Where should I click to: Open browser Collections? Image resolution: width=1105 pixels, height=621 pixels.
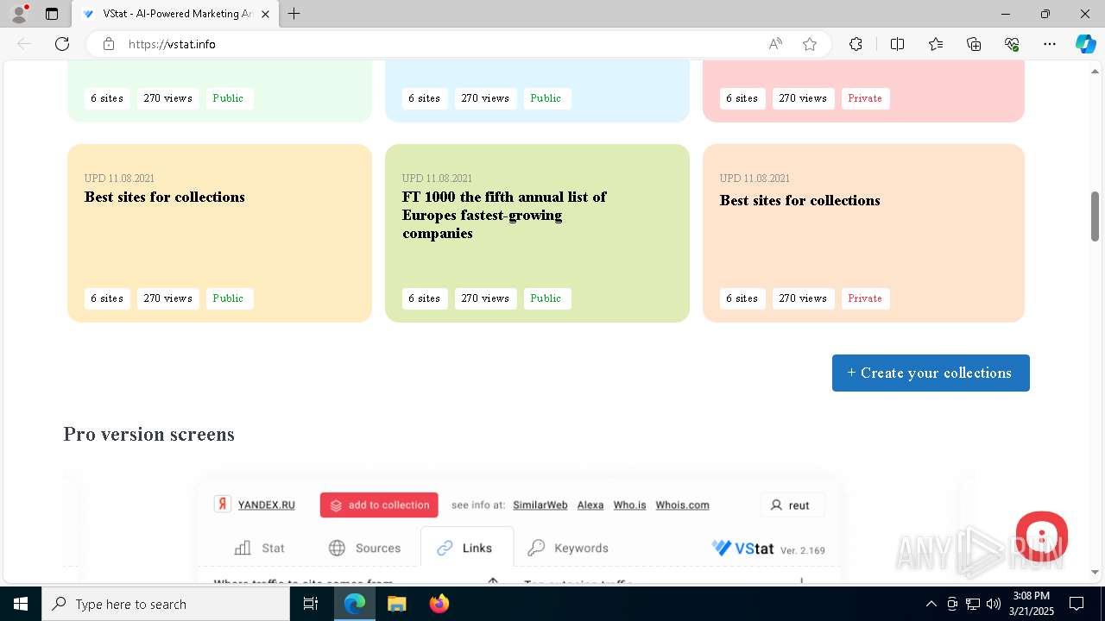click(x=974, y=44)
